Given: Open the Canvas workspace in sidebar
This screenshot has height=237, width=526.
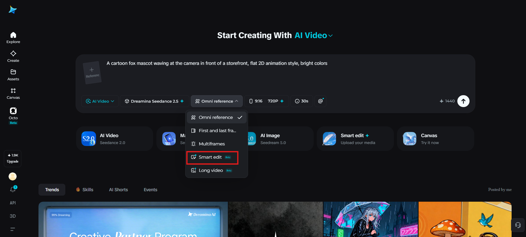Looking at the screenshot, I should (13, 94).
